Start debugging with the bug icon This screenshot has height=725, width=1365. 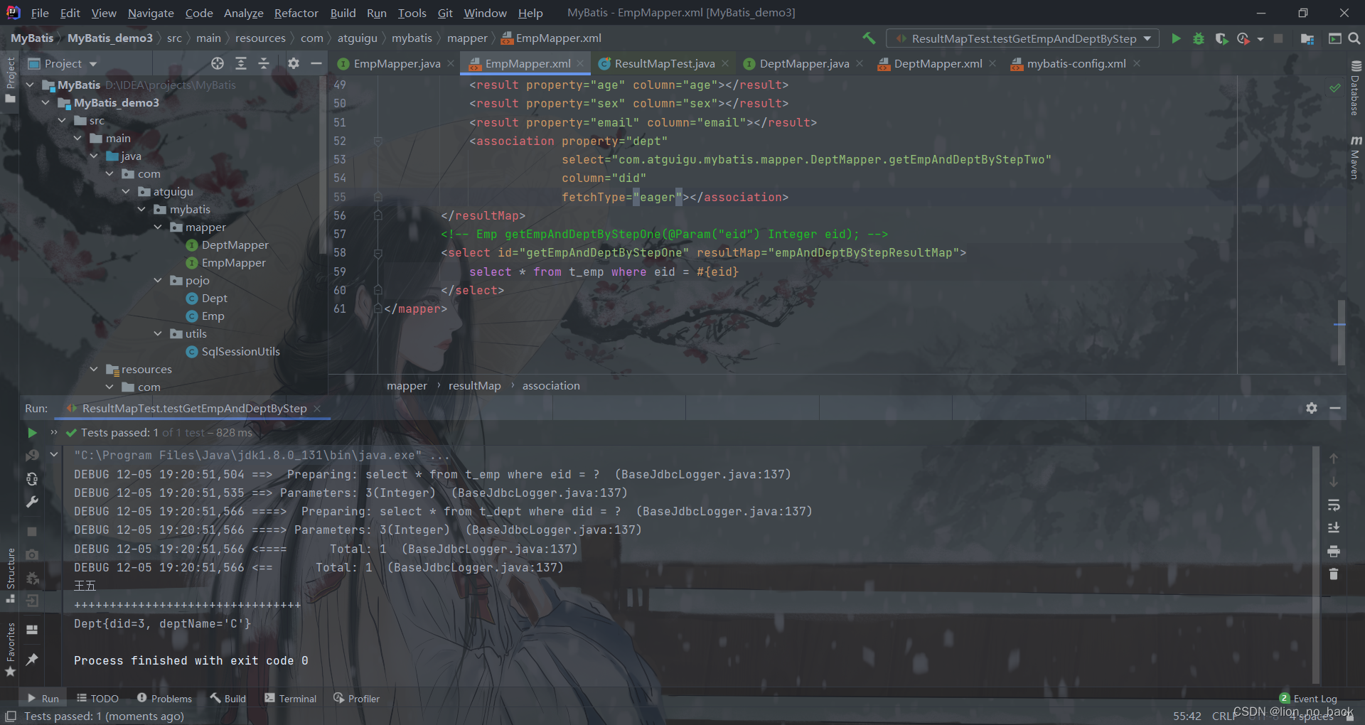tap(1199, 38)
